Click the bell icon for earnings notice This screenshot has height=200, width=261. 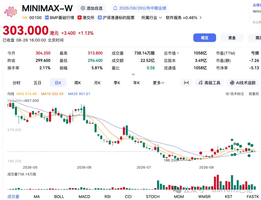[115, 8]
